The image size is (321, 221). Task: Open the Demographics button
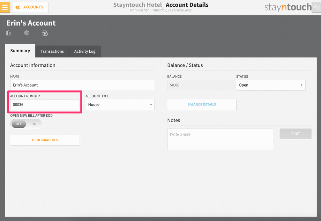click(x=45, y=140)
